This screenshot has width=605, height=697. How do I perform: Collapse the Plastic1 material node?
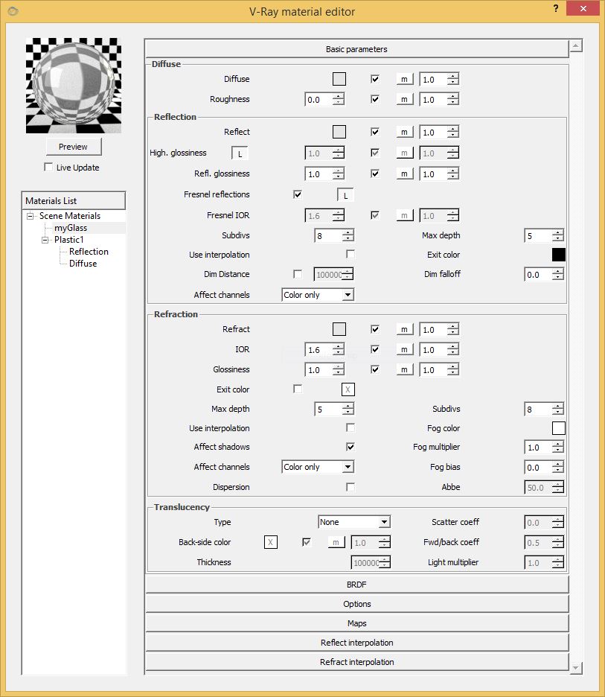click(x=45, y=240)
